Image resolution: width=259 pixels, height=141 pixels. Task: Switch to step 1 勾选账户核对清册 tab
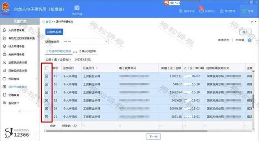59,52
